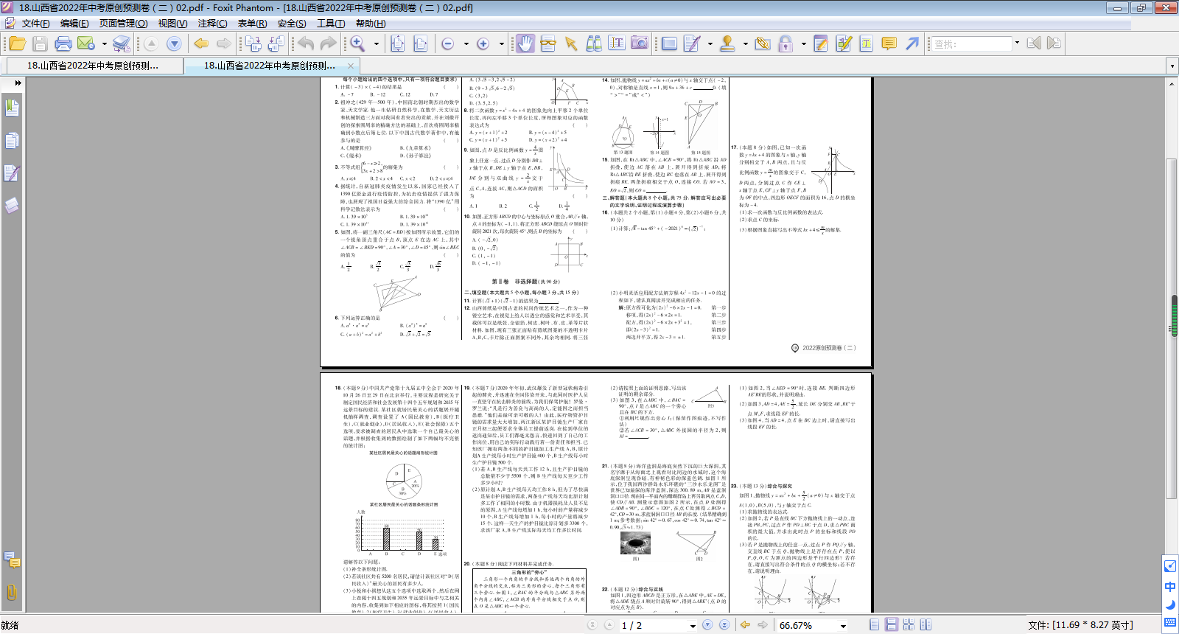Open the page number dropdown in the status bar

(x=693, y=625)
